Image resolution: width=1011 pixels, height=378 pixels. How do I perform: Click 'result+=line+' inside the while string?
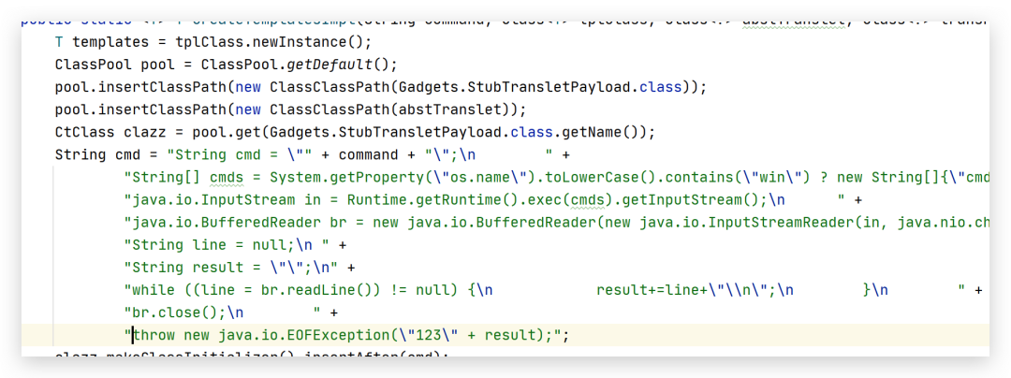pos(652,290)
